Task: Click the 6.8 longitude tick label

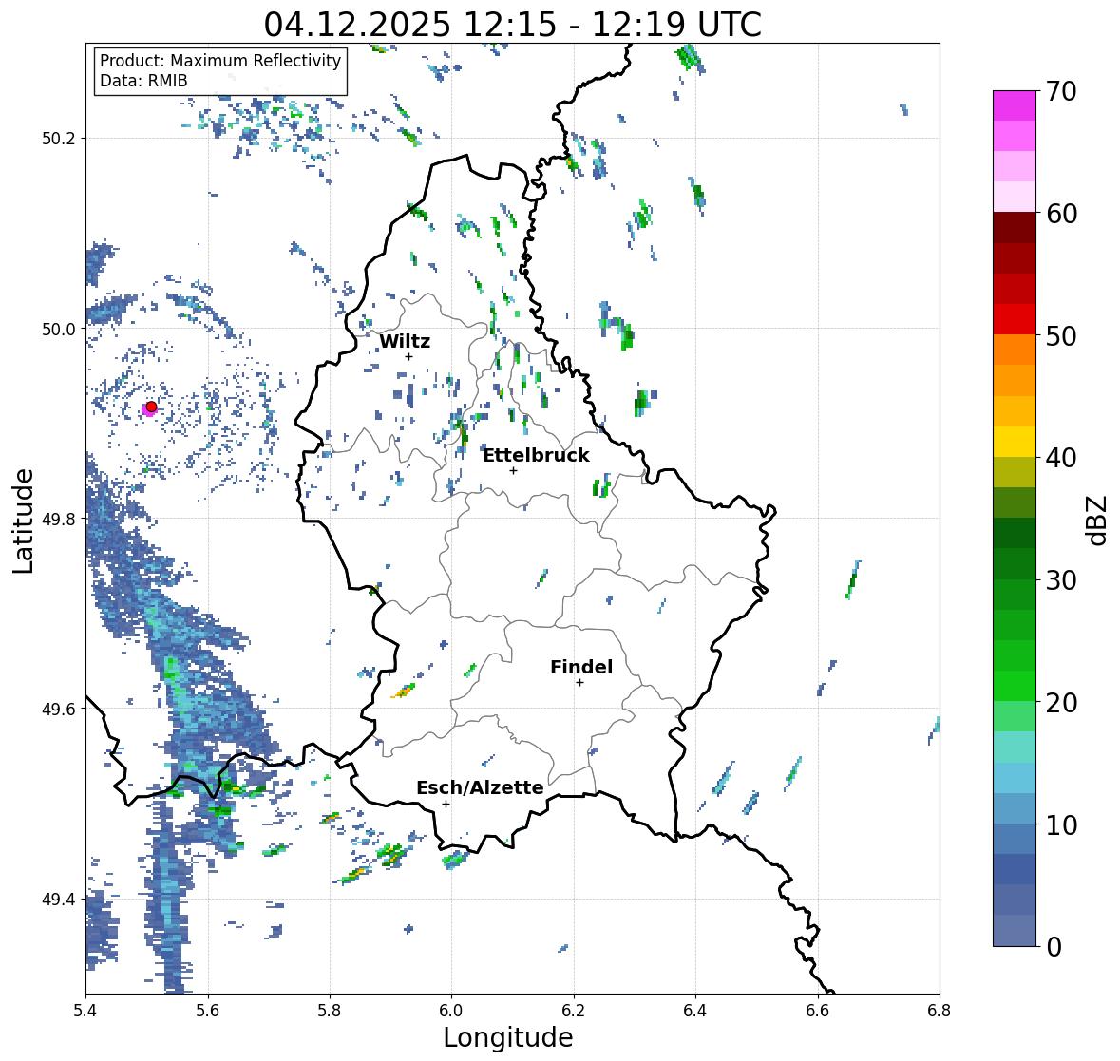Action: click(x=939, y=1010)
